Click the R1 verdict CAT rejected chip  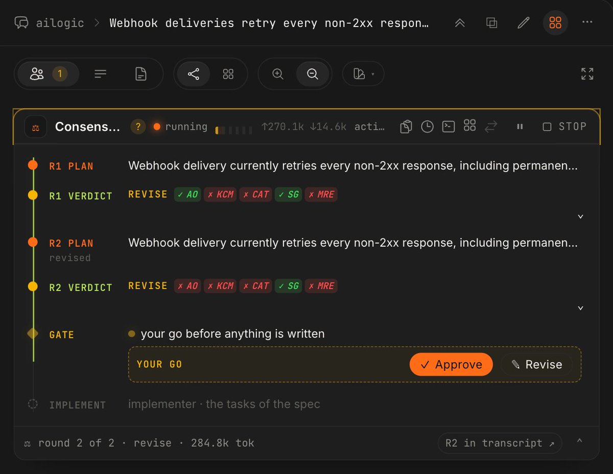click(256, 195)
